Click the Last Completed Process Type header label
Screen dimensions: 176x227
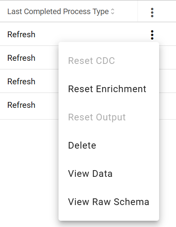coord(58,12)
